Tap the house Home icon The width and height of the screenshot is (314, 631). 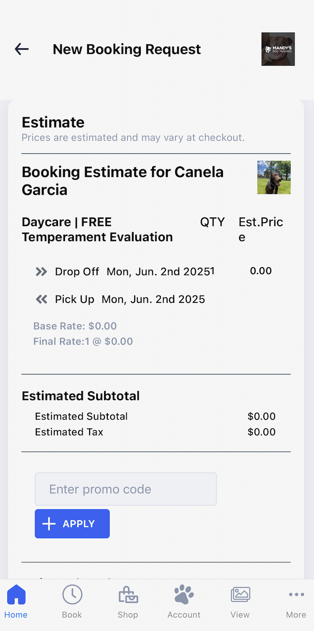[x=16, y=595]
